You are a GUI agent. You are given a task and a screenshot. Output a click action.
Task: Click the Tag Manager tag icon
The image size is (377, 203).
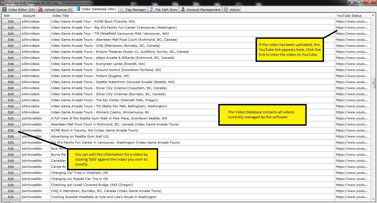(122, 9)
